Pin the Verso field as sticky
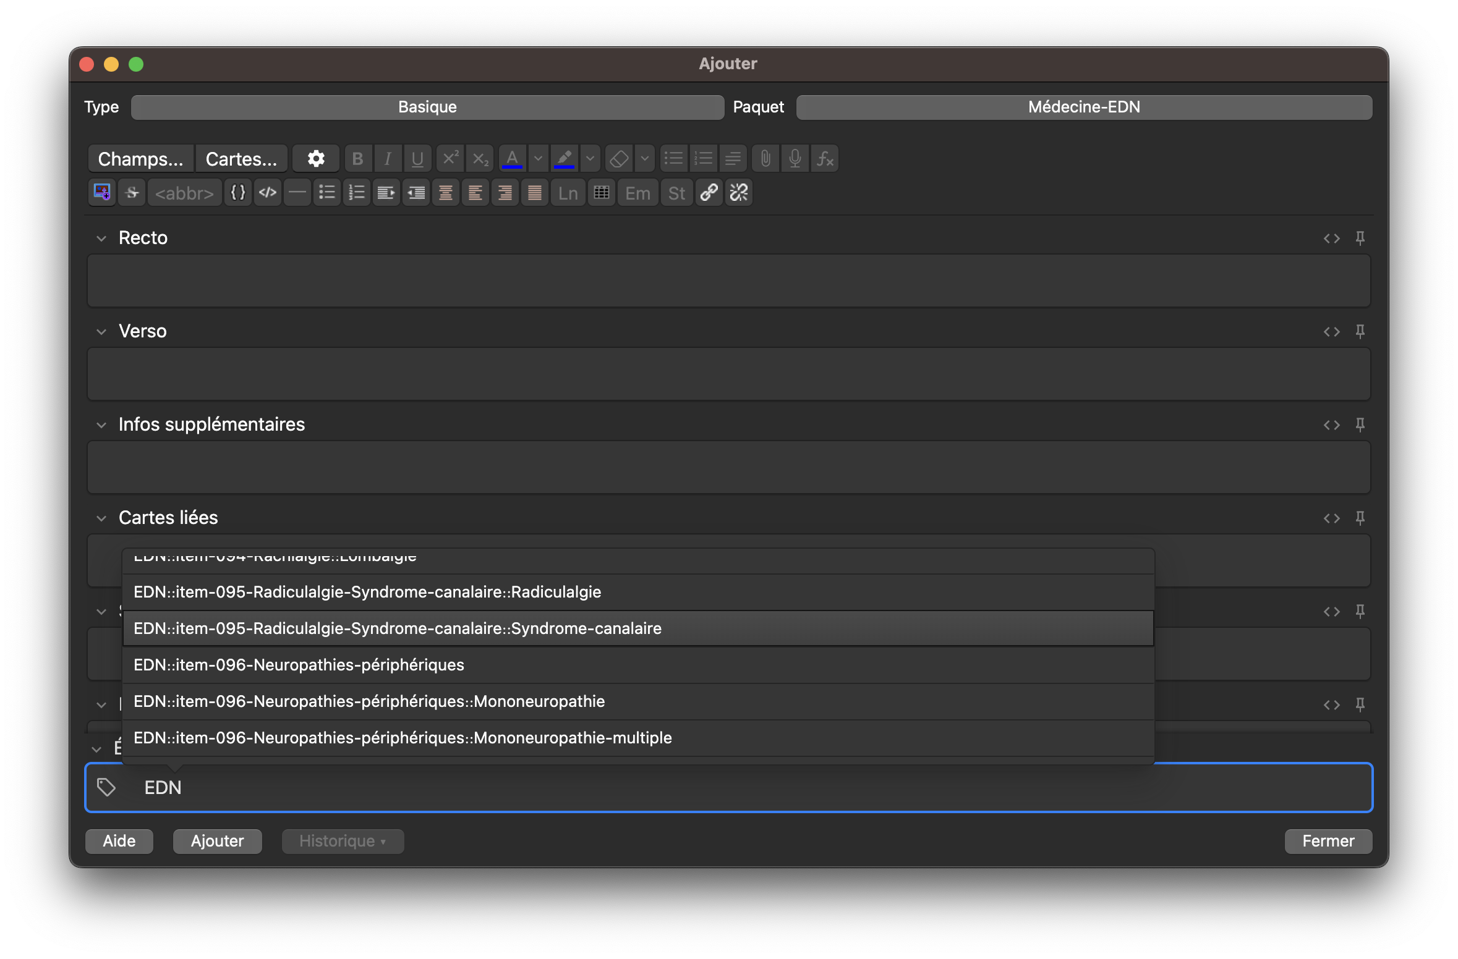Viewport: 1458px width, 959px height. 1360,332
